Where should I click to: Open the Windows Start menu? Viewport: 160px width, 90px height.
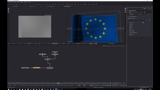coord(8,89)
